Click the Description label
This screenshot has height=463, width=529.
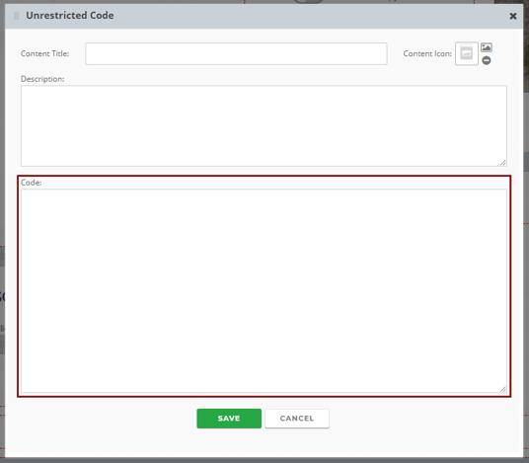pyautogui.click(x=42, y=79)
